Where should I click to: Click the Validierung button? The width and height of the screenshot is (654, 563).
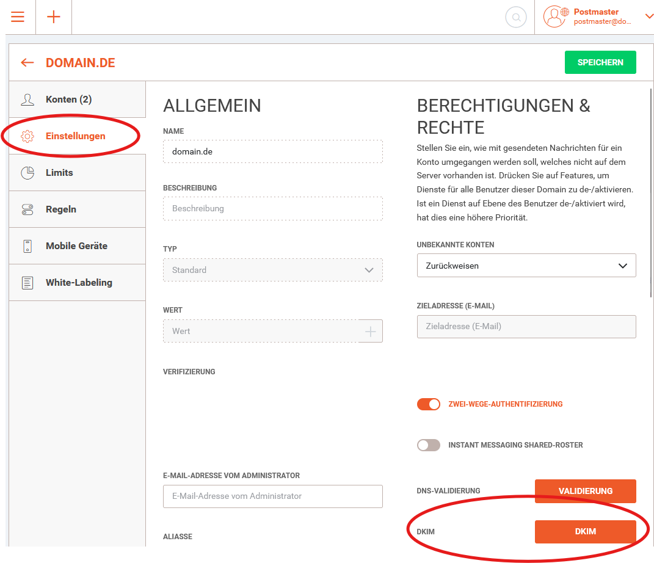click(x=585, y=491)
